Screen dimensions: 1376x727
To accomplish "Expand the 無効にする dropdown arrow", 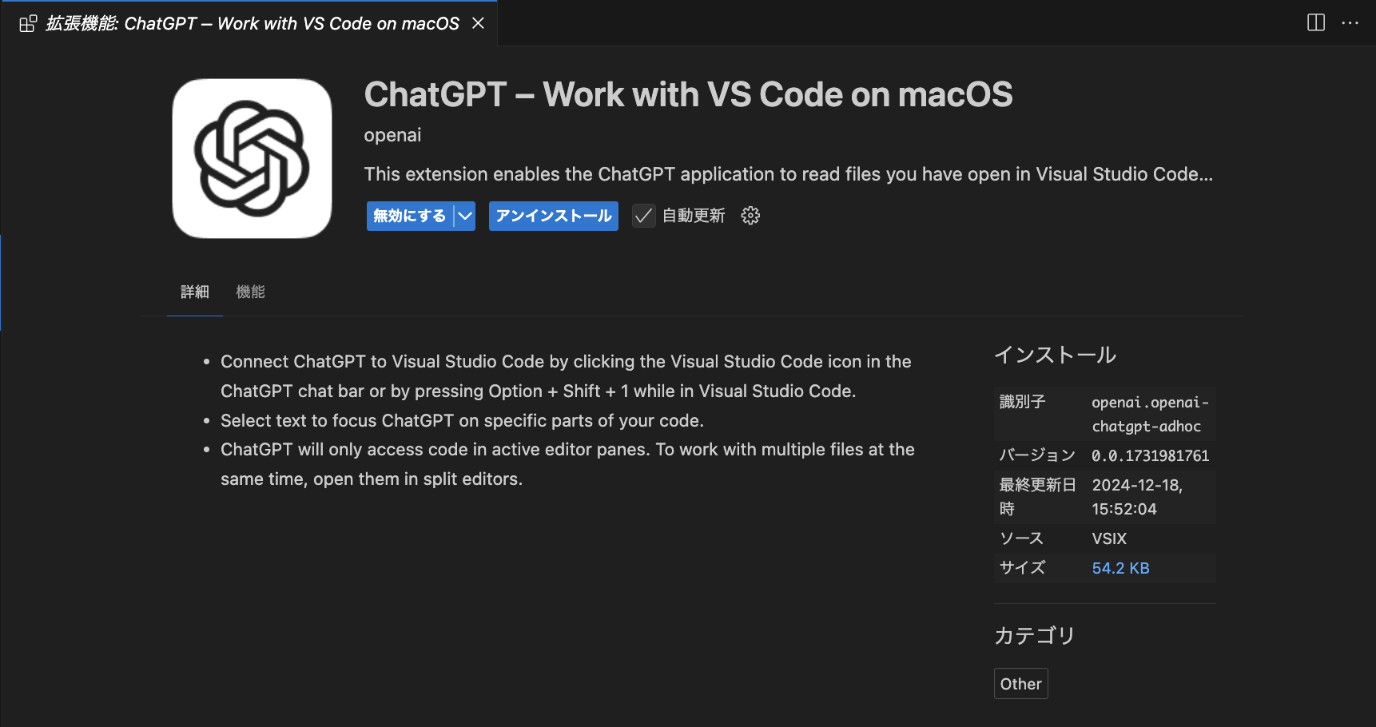I will [x=463, y=215].
